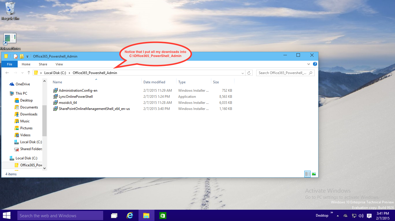Screen dimensions: 395x221
Task: Click the msoidcli_64 installer icon
Action: point(55,103)
